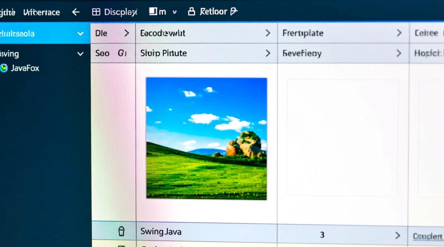Click the grid icon beside Discplay
Viewport: 444px width, 247px height.
(x=96, y=12)
